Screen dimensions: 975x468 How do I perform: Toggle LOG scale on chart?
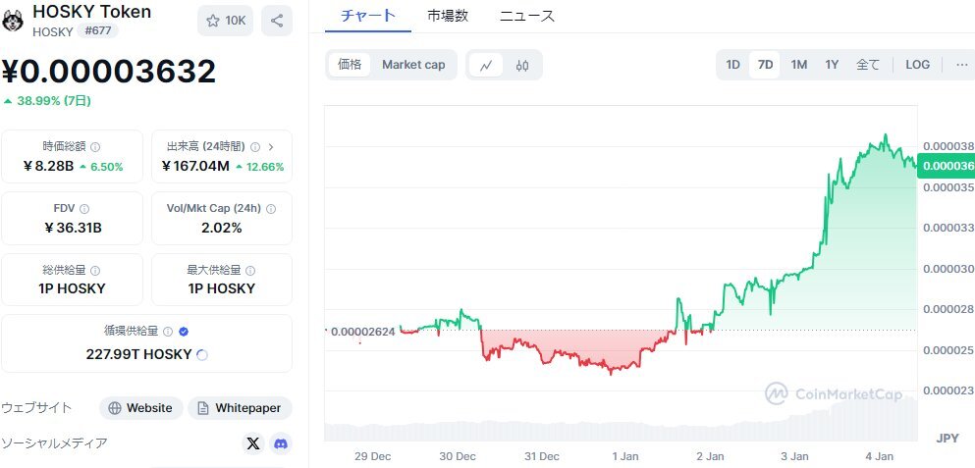pos(917,65)
